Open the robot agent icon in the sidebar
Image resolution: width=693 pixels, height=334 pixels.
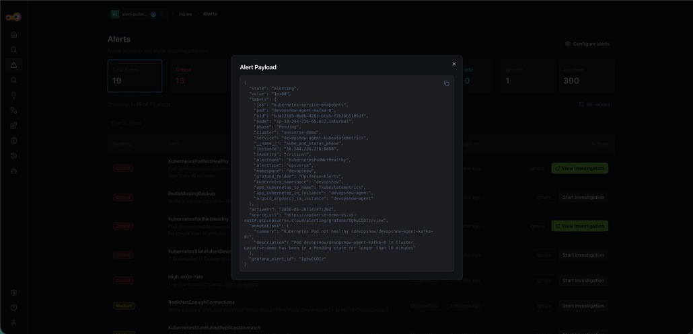pos(13,171)
